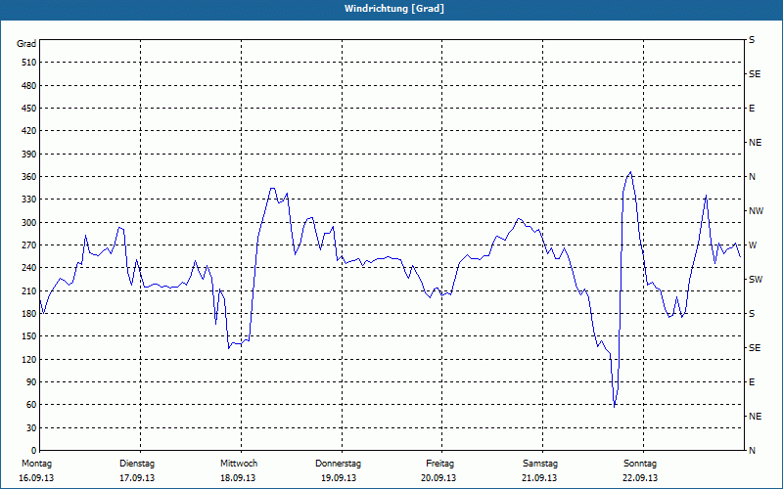This screenshot has width=783, height=489.
Task: Click the 270 y-axis value
Action: pyautogui.click(x=29, y=245)
